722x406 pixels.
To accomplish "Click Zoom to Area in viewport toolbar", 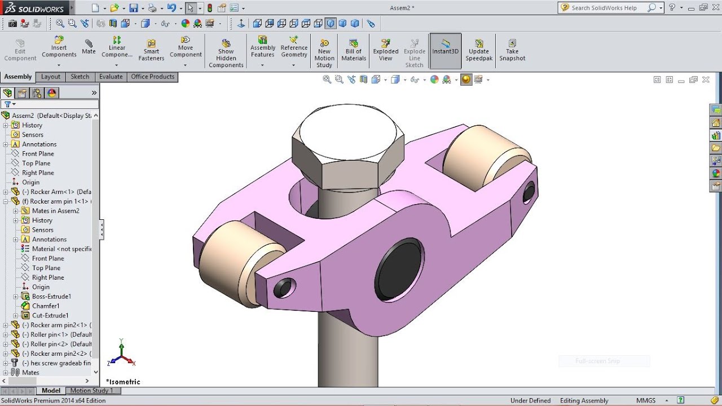I will point(339,80).
